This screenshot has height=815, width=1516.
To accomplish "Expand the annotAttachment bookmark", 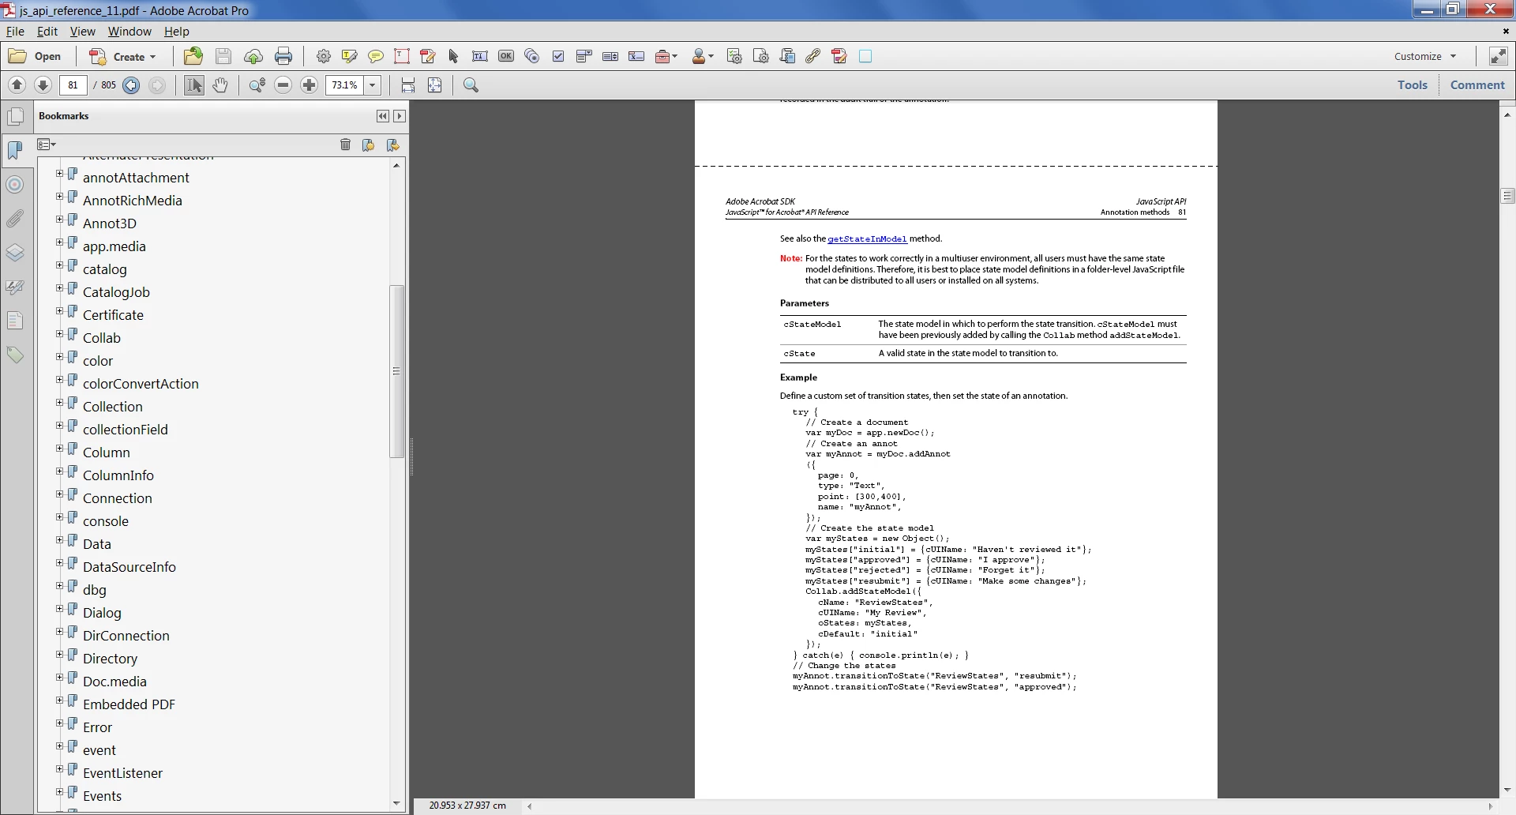I will (59, 174).
